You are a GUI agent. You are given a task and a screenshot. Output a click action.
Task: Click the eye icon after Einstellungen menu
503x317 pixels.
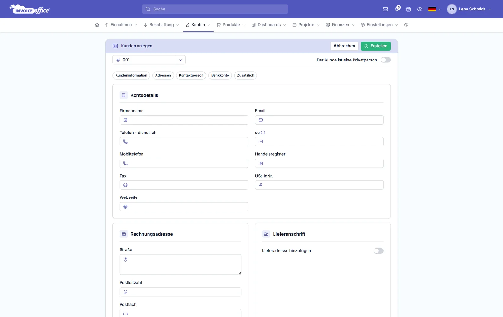tap(406, 25)
